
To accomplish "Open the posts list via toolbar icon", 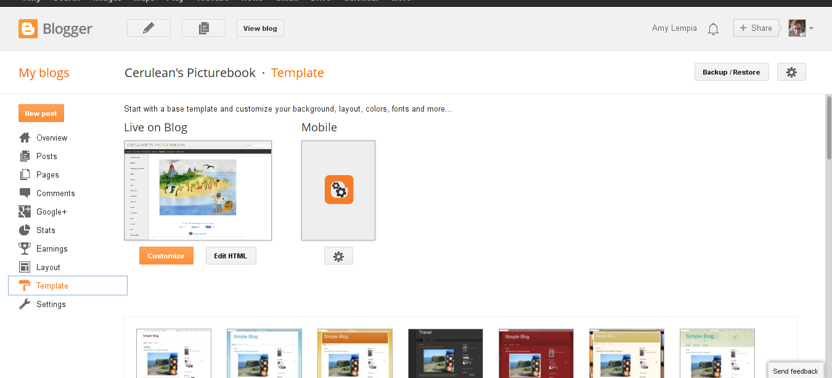I will click(203, 28).
